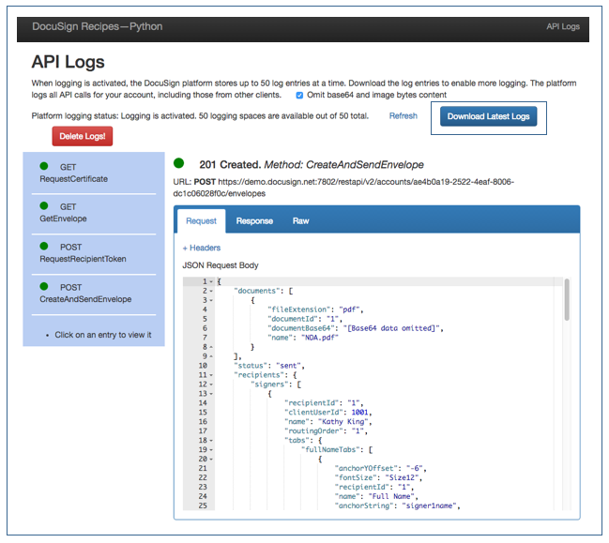The width and height of the screenshot is (609, 543).
Task: Click the green dot beside POST RequestRecipientToken
Action: pos(44,246)
